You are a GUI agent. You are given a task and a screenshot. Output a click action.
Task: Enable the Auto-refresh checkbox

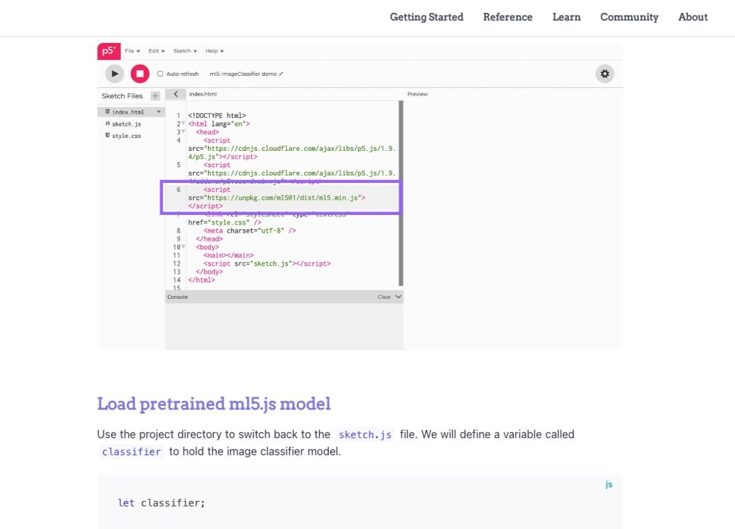point(160,74)
